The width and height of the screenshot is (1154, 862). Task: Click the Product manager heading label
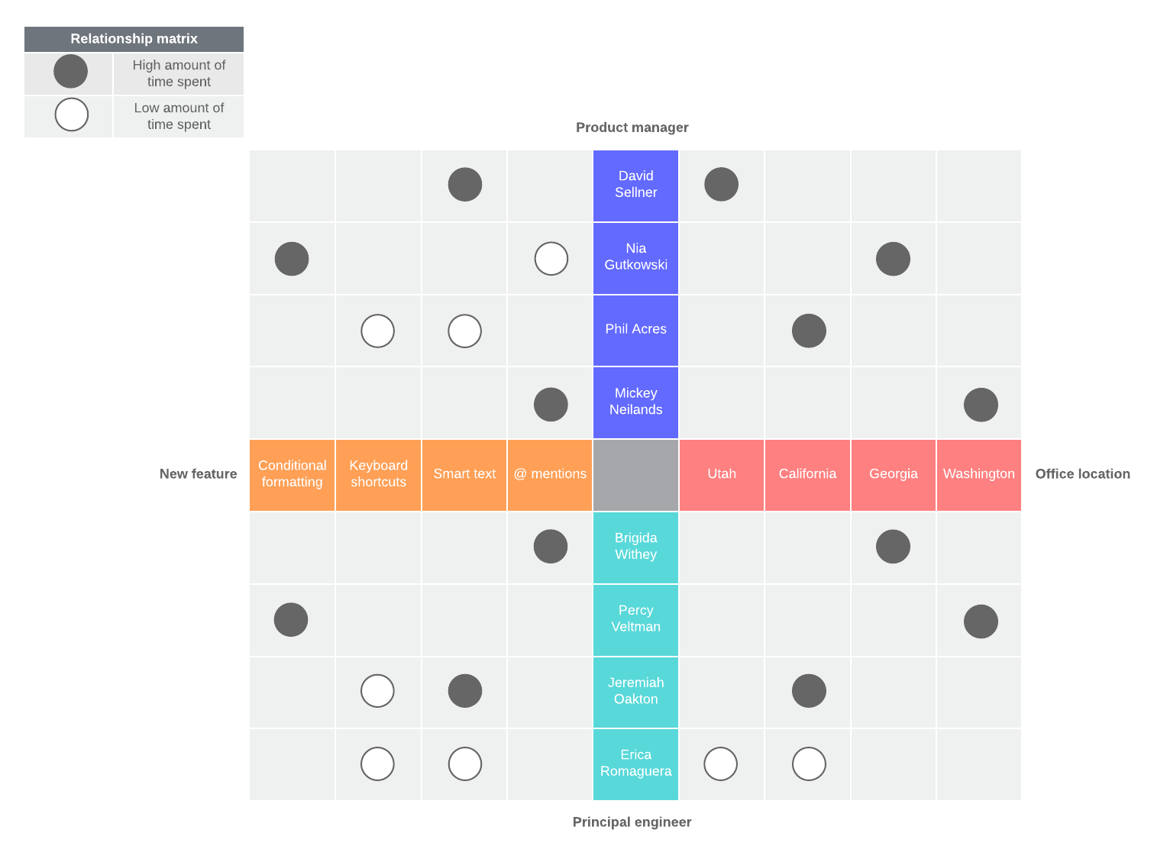[632, 128]
